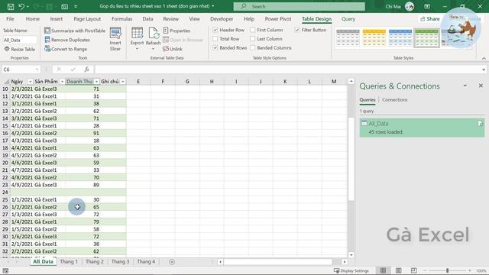Switch to the Thang 4 sheet tab
The width and height of the screenshot is (489, 275).
click(146, 261)
